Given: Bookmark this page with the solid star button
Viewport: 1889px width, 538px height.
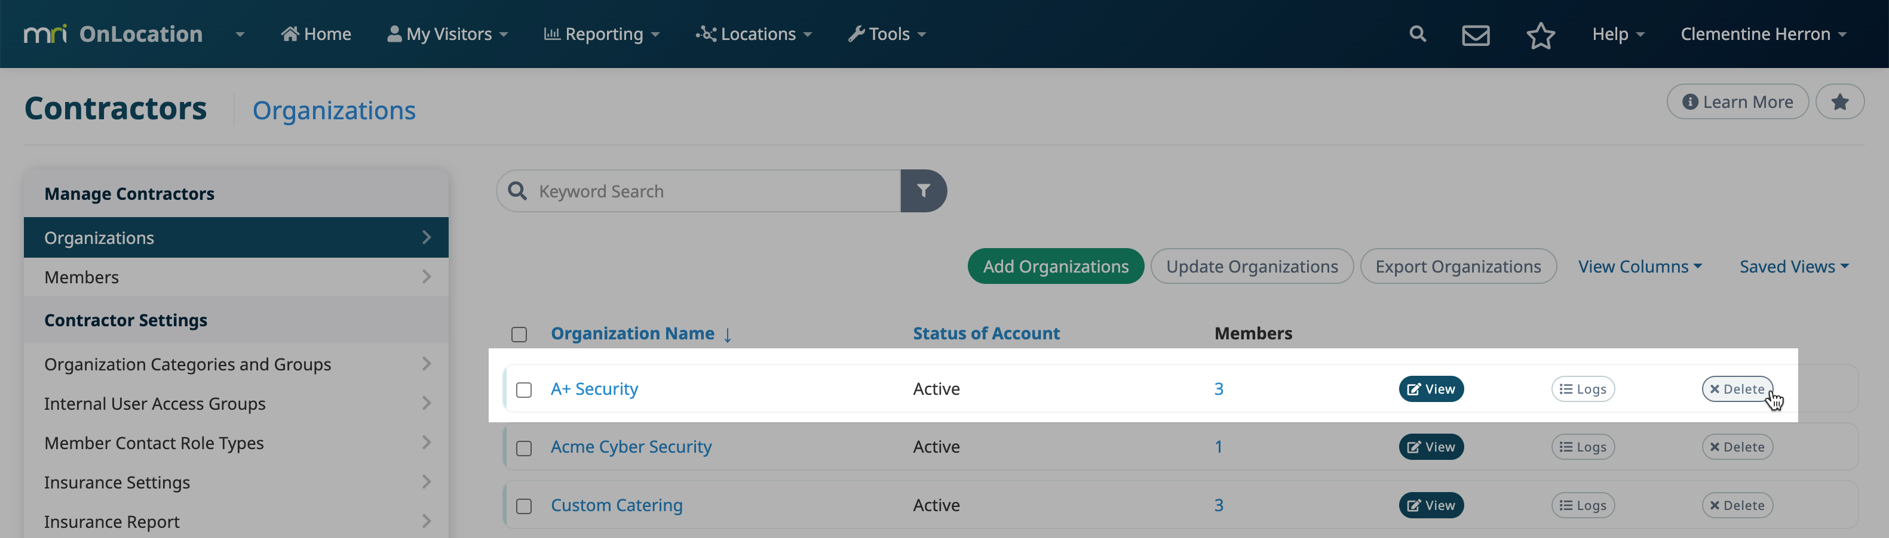Looking at the screenshot, I should [1839, 102].
